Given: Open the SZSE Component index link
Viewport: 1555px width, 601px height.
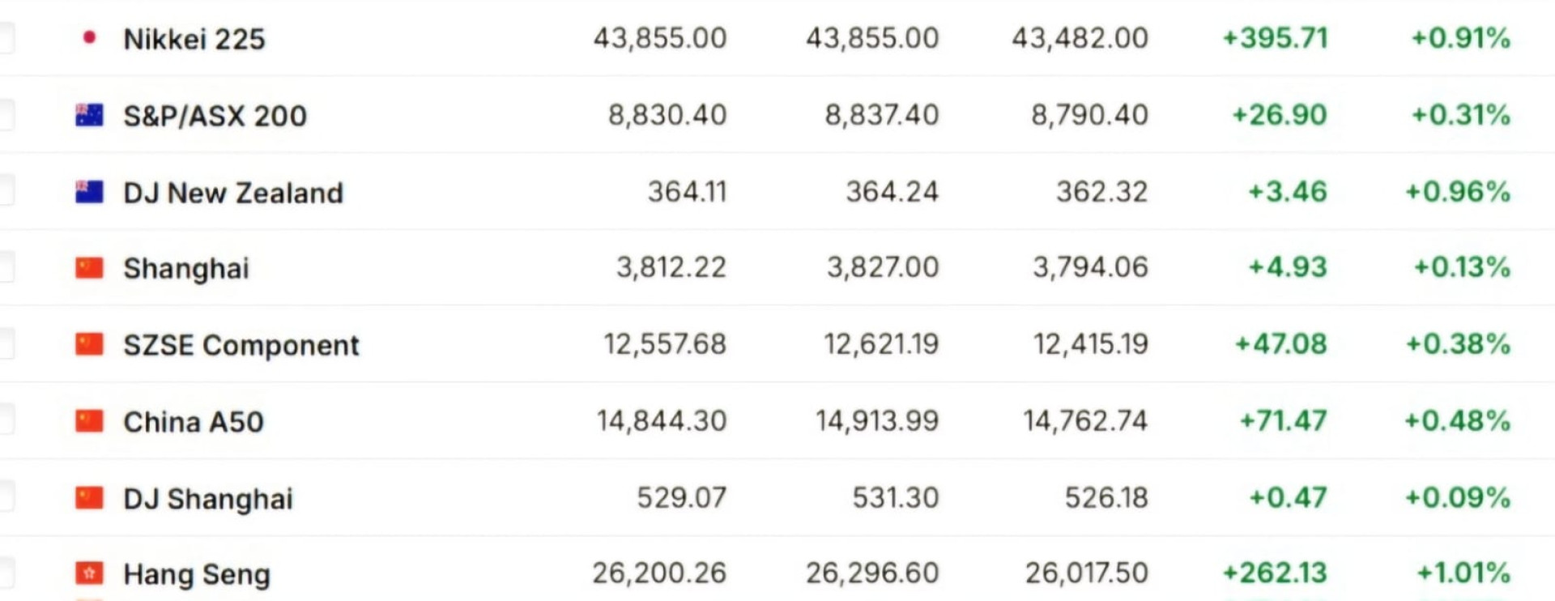Looking at the screenshot, I should 241,345.
